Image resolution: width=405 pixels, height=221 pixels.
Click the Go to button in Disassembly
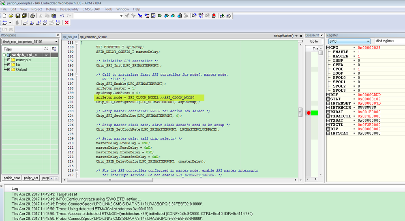coord(314,41)
